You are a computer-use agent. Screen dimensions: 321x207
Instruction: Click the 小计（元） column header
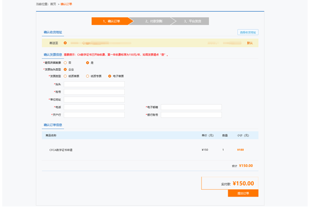(x=243, y=135)
